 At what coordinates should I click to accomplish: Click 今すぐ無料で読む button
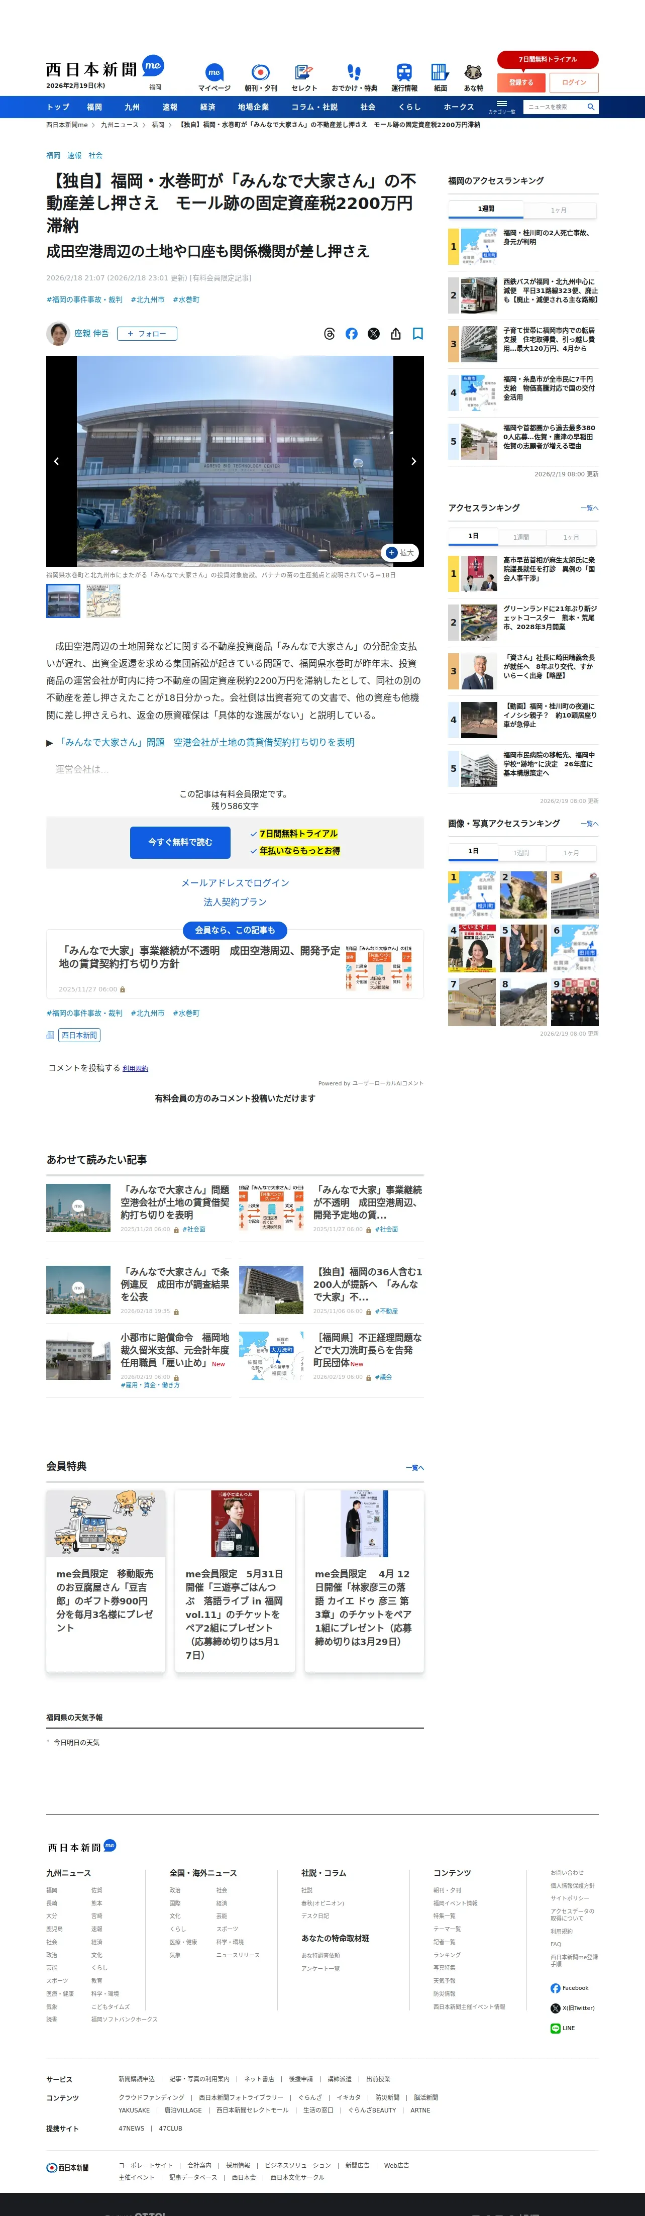(x=180, y=842)
